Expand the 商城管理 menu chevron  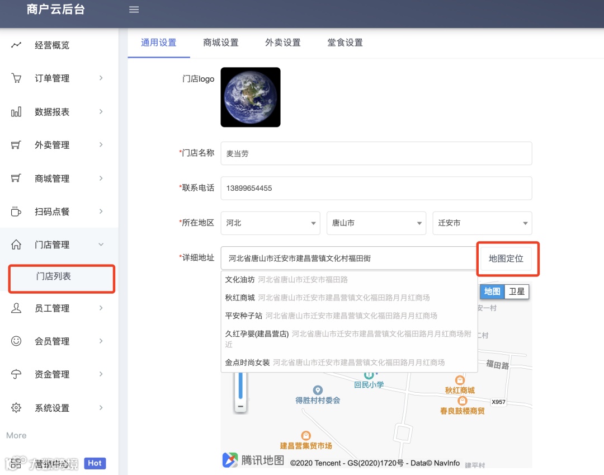pos(101,178)
